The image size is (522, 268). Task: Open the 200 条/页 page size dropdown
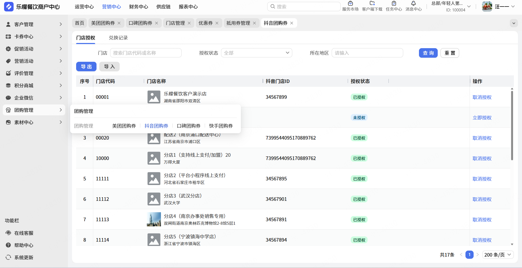pos(498,255)
